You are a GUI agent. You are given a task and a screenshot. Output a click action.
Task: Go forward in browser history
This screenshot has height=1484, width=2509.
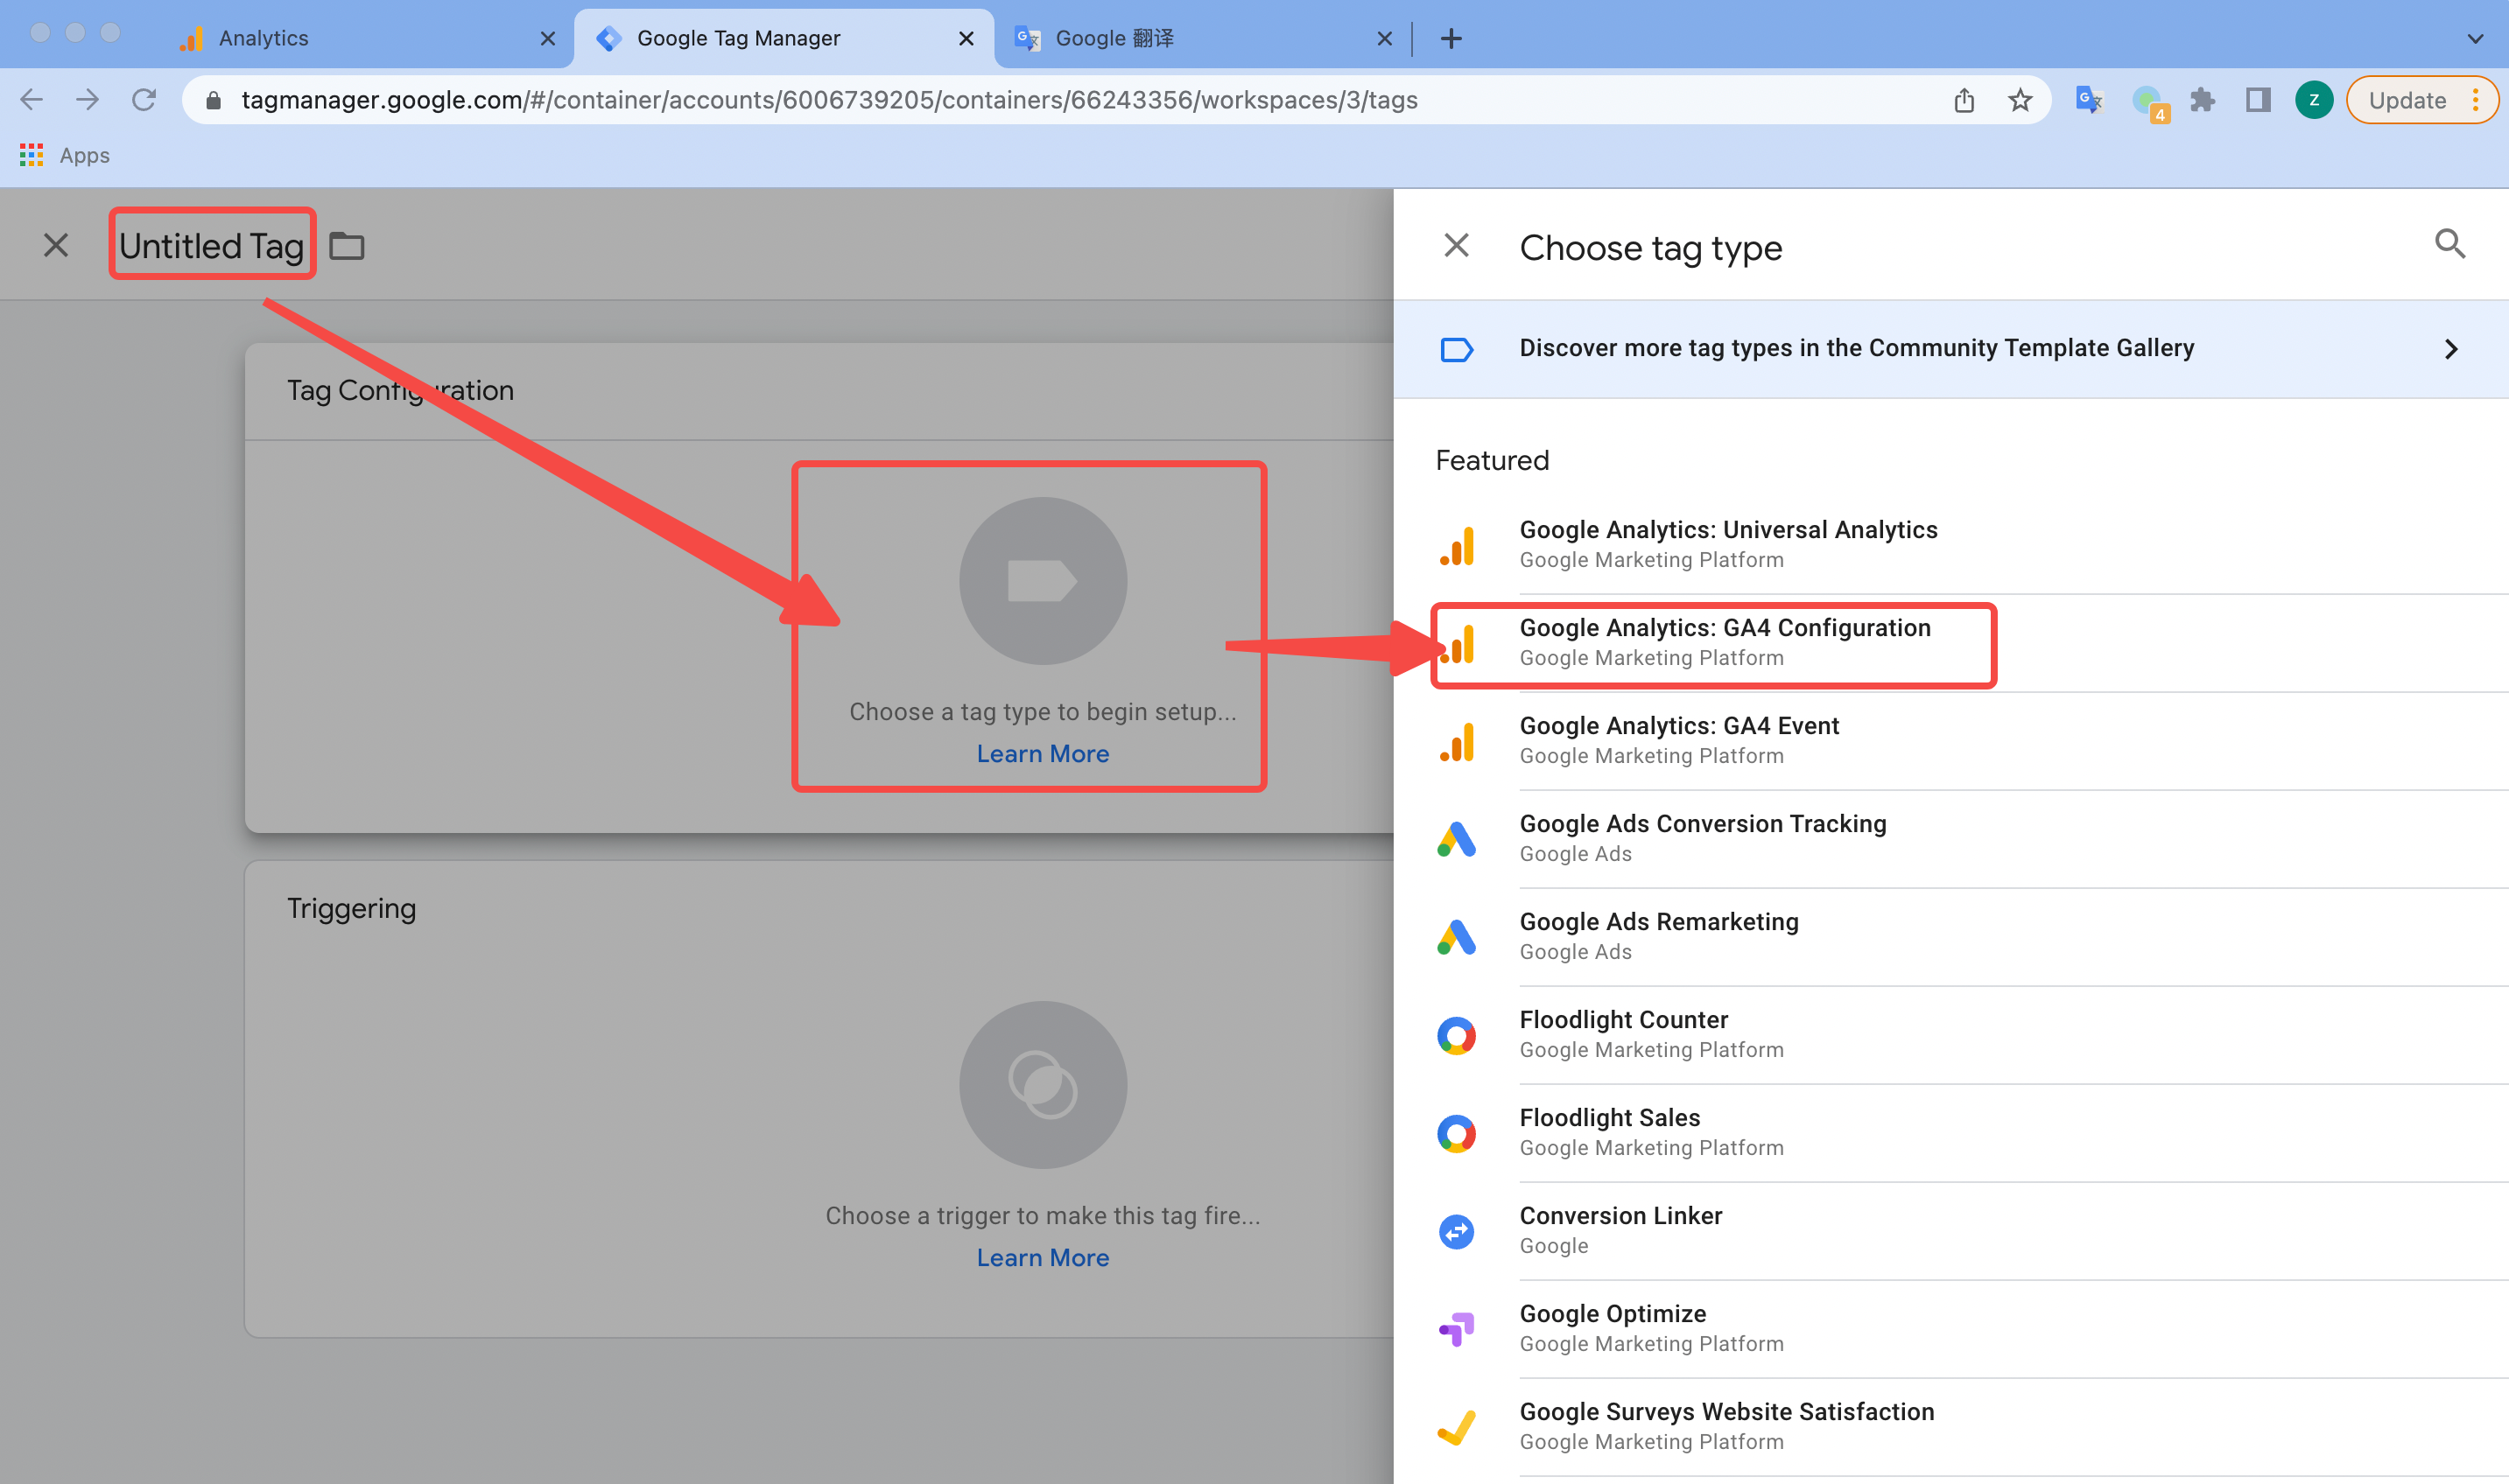coord(88,99)
